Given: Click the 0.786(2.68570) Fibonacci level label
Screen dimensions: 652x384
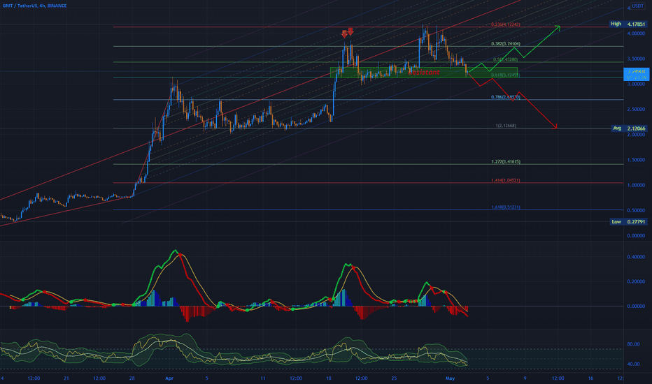Looking at the screenshot, I should [x=505, y=97].
